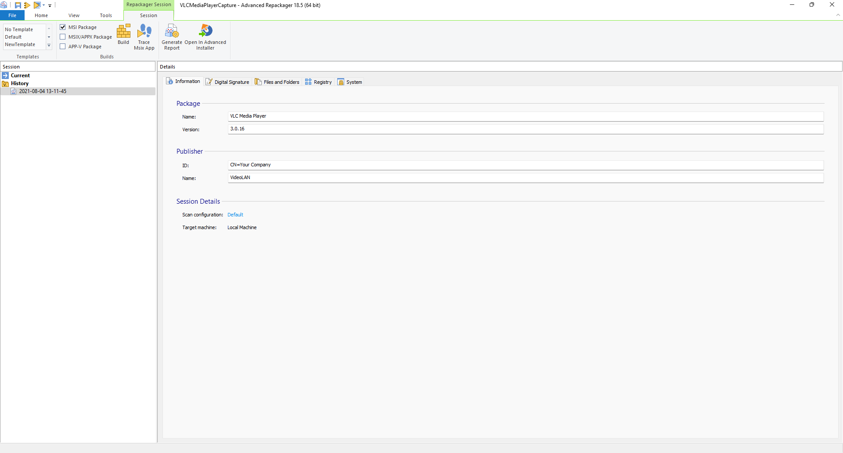Click the Session panel header

pos(78,67)
